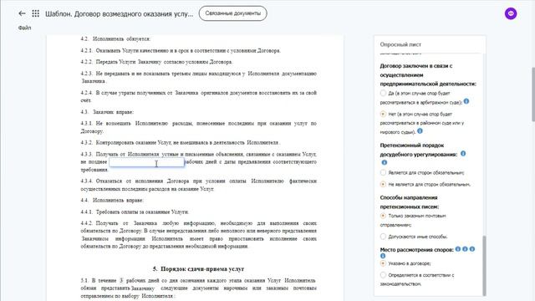Viewport: 535px width, 301px height.
Task: Click question 'Претензионный порядок досудебного урегулирования:'
Action: coord(419,150)
